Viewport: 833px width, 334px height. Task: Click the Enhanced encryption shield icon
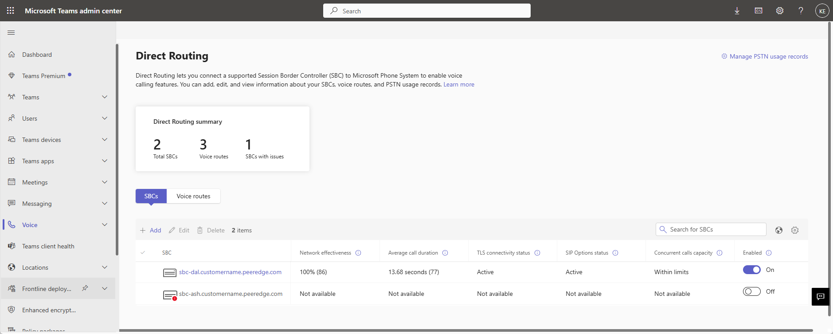coord(12,310)
